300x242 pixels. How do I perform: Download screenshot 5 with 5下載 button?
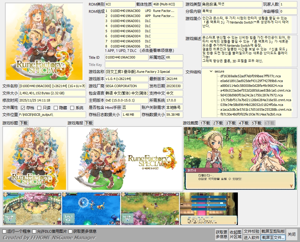(x=257, y=123)
